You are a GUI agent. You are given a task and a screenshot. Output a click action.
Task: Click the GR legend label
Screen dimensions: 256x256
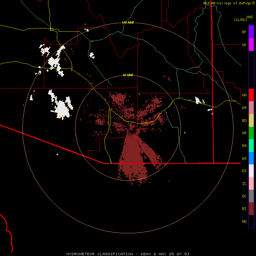point(244,108)
